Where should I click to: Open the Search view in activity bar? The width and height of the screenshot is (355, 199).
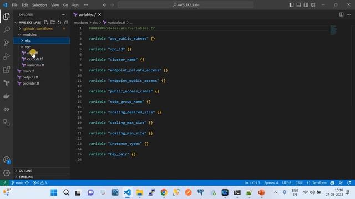pos(7,29)
